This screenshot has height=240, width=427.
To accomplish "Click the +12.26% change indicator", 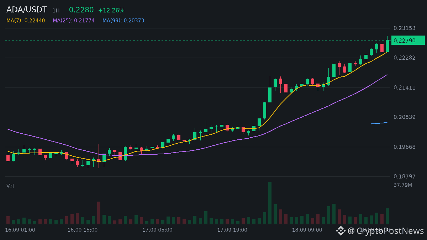I will pyautogui.click(x=111, y=10).
